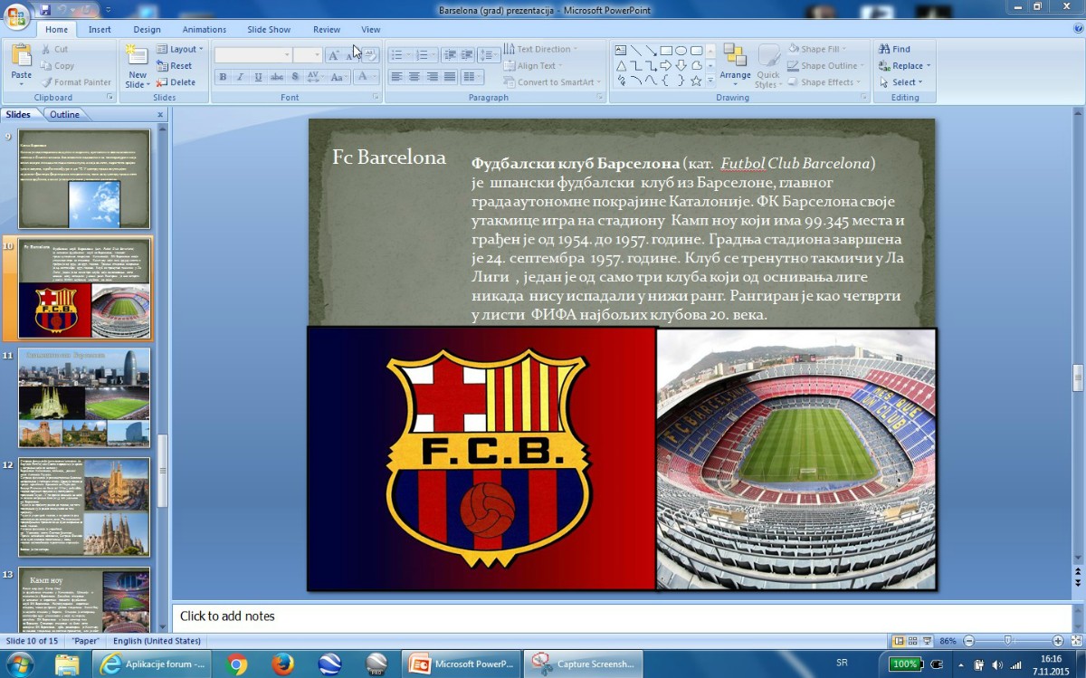Screen dimensions: 1086x678
Task: Click the Zoom level 86% button
Action: 948,641
